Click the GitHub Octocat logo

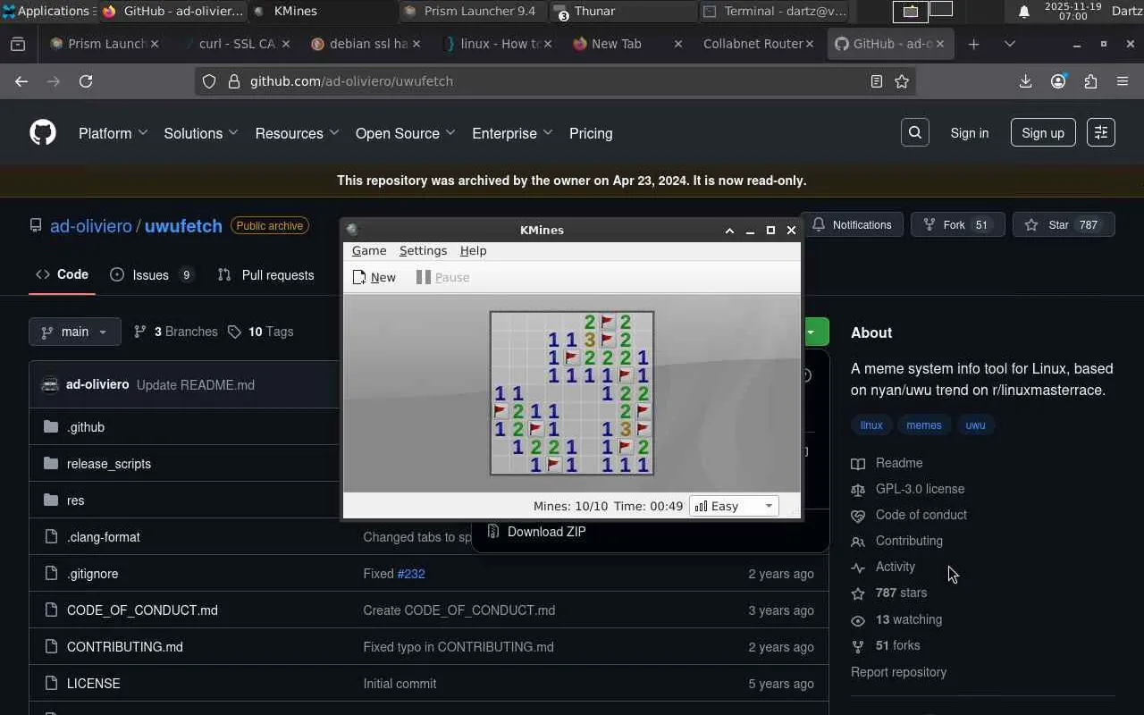[x=43, y=133]
